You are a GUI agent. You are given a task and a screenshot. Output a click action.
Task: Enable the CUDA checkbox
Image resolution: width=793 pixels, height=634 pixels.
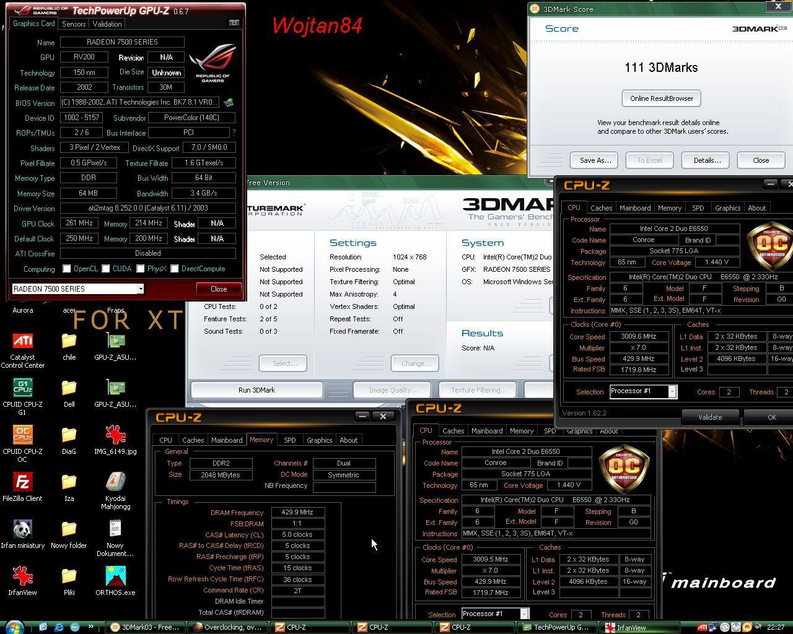106,269
